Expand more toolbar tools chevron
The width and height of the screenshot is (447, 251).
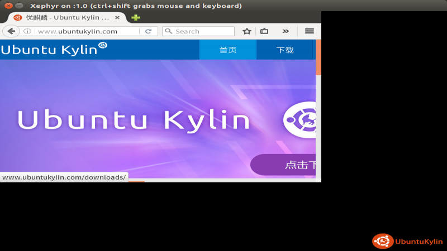pos(286,31)
